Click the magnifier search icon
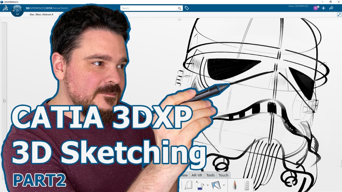The height and width of the screenshot is (192, 342). [x=180, y=8]
